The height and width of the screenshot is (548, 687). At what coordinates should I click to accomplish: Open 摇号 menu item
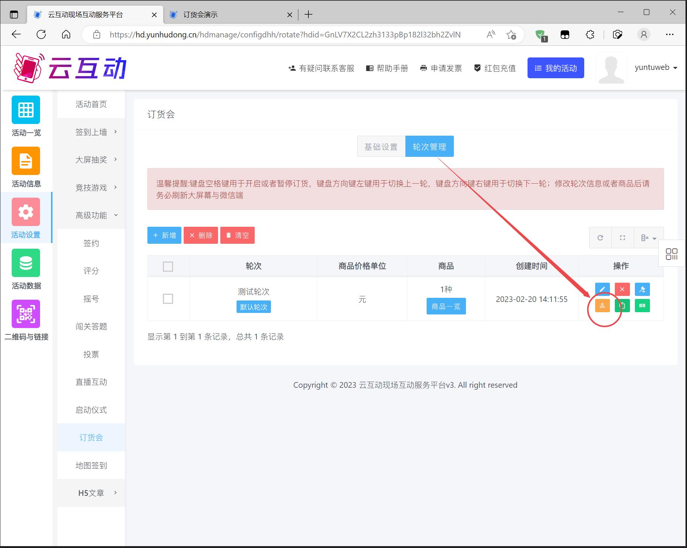tap(91, 299)
